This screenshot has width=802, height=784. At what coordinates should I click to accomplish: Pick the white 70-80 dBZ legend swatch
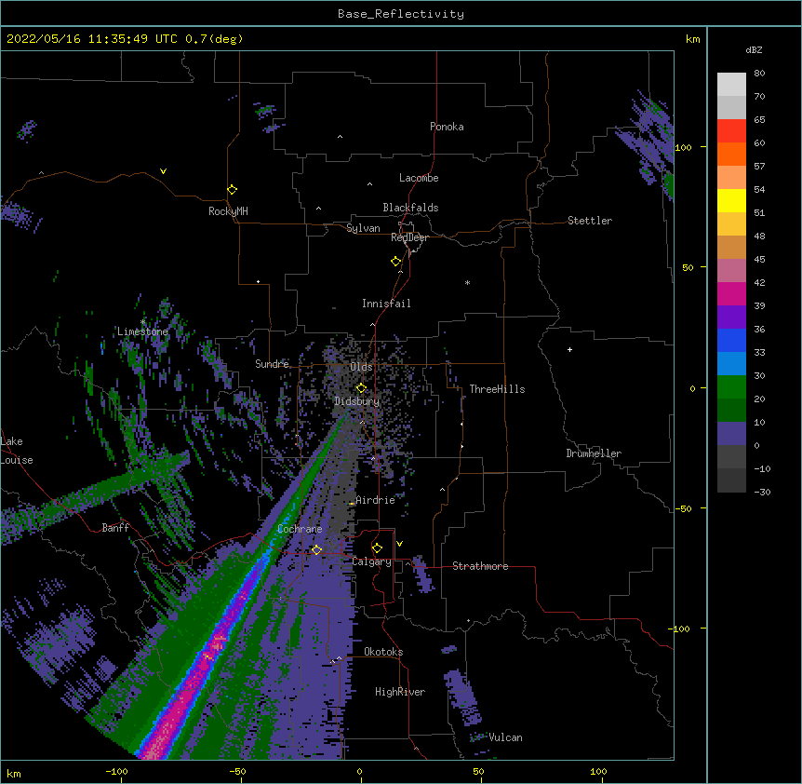point(731,85)
